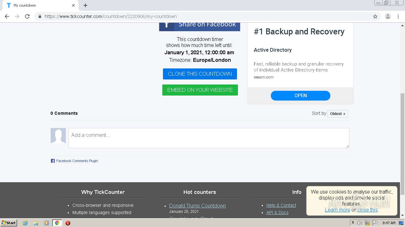This screenshot has height=227, width=405.
Task: Open a new browser tab
Action: coord(85,5)
